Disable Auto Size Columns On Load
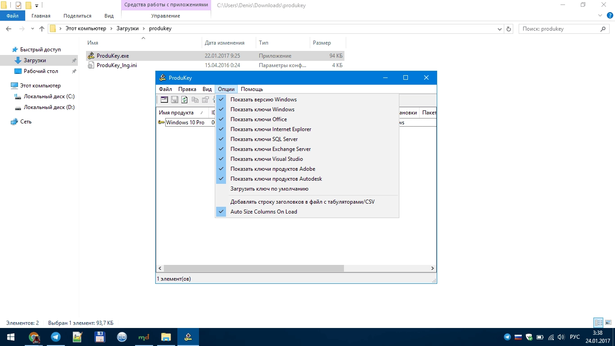Image resolution: width=615 pixels, height=346 pixels. point(307,212)
